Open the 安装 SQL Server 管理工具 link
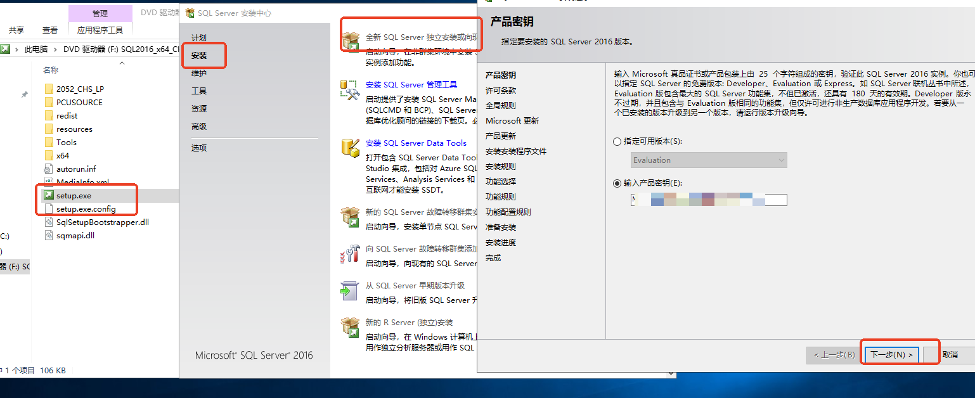The width and height of the screenshot is (975, 398). 411,85
